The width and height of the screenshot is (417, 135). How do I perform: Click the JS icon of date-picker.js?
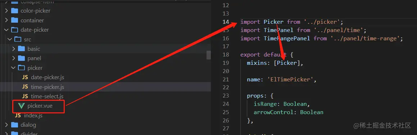[25, 77]
